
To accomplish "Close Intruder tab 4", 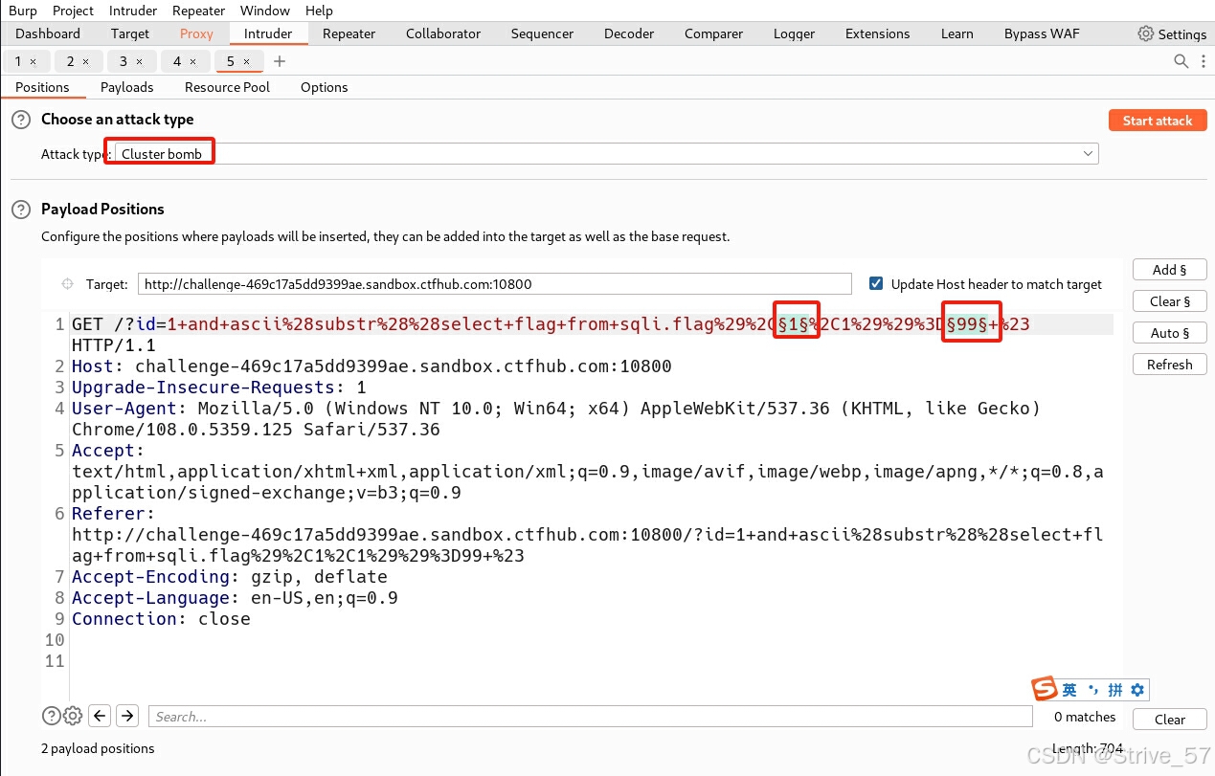I will coord(192,61).
